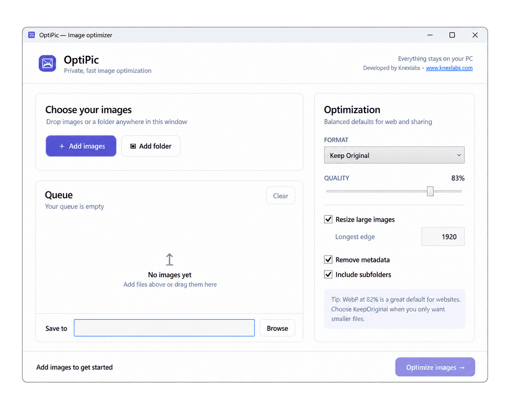Click the 'Your queue is empty' text
This screenshot has height=400, width=510.
click(75, 206)
